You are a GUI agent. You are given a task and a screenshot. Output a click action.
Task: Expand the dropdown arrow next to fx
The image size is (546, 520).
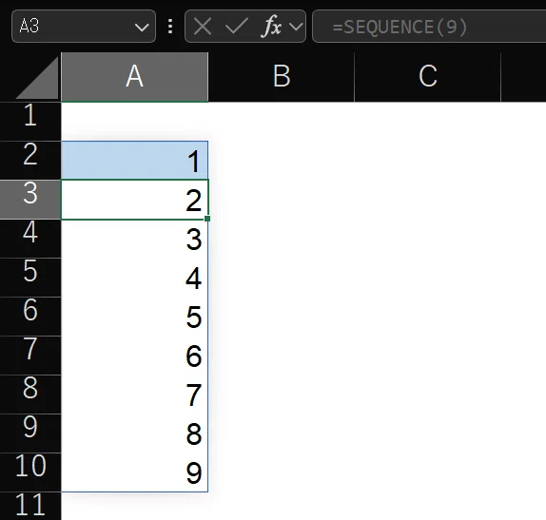296,27
